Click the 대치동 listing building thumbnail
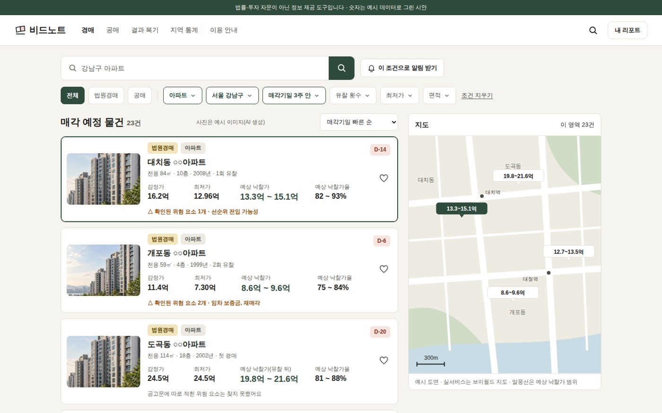 point(104,179)
